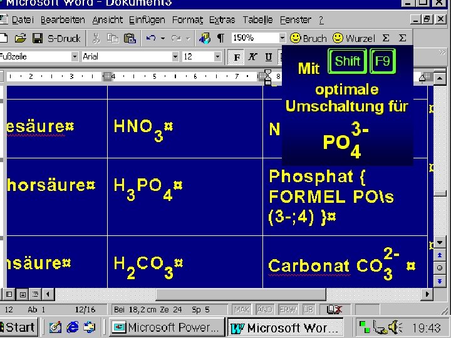Click the previous page double-arrow button
This screenshot has width=451, height=338.
coord(440,255)
